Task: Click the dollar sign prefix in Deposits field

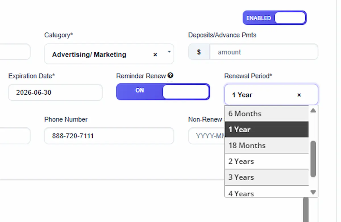Action: [x=199, y=52]
